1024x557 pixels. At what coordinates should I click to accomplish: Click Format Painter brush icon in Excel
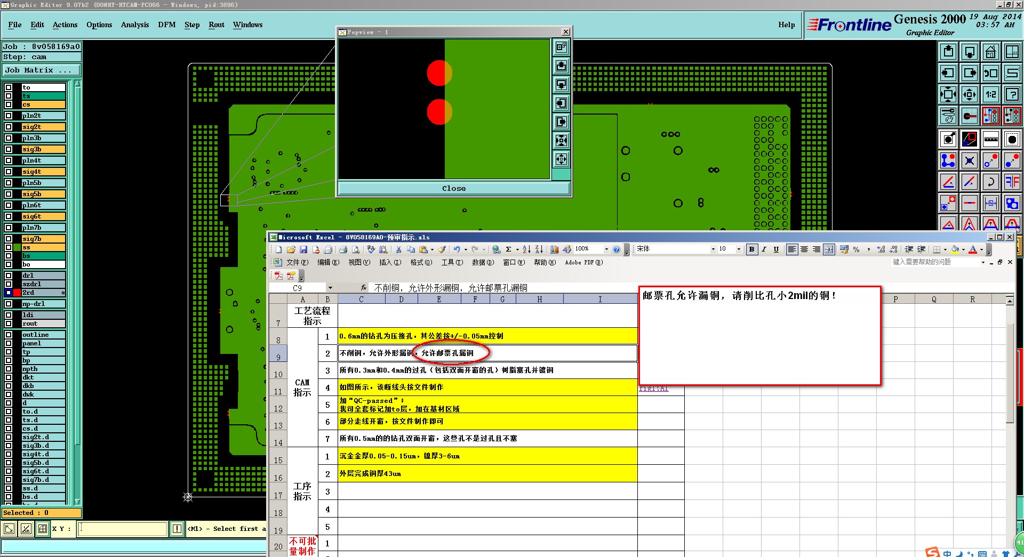click(442, 249)
